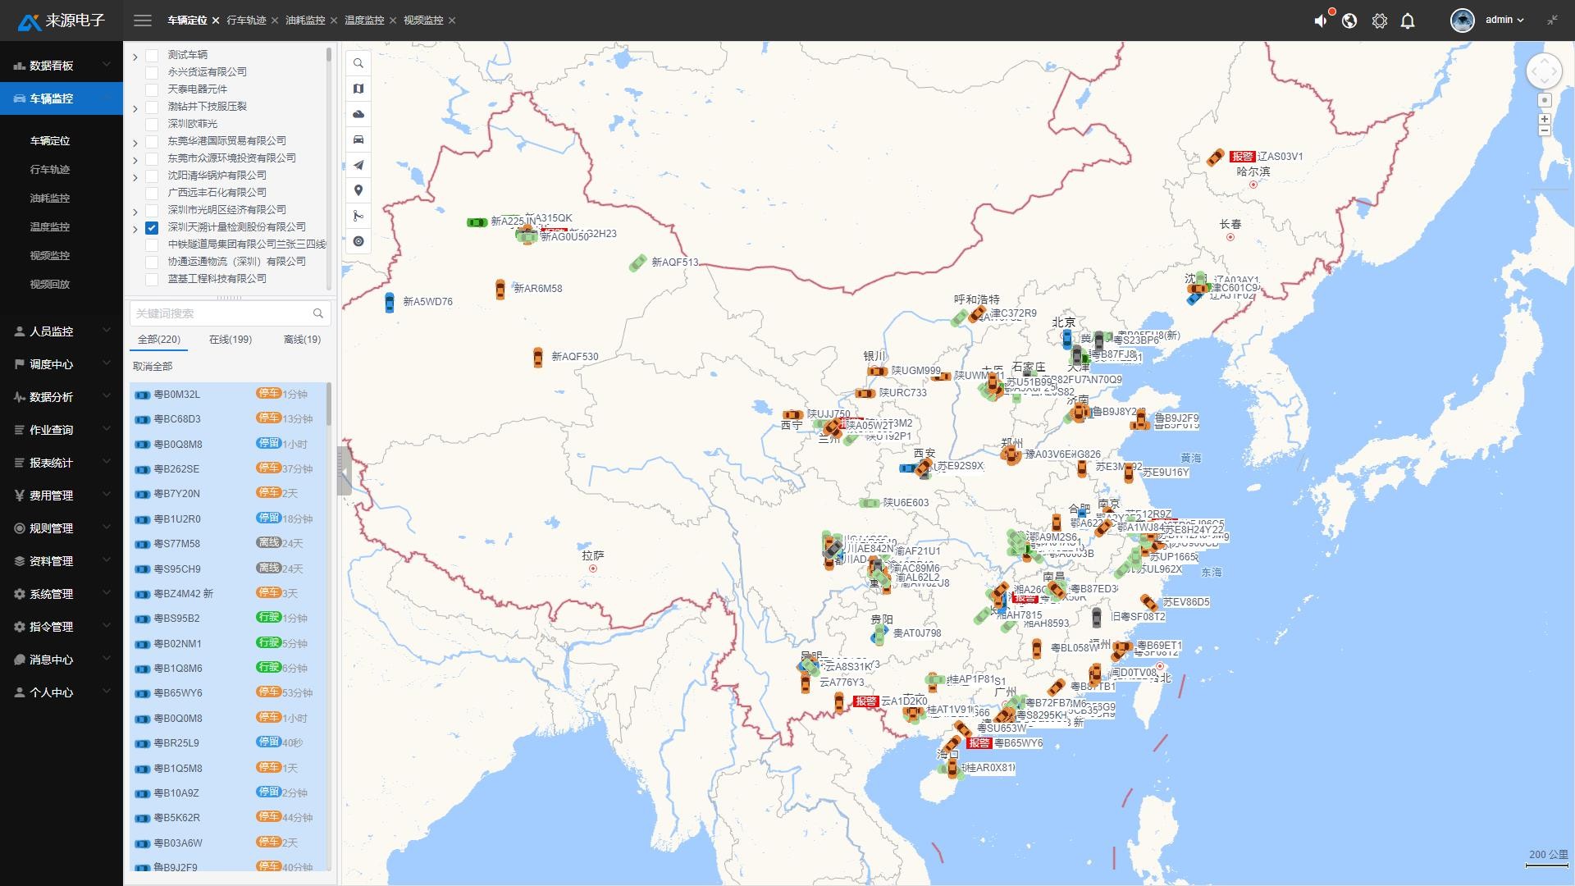The height and width of the screenshot is (886, 1575).
Task: Click the 取消全部 link
Action: [x=153, y=367]
